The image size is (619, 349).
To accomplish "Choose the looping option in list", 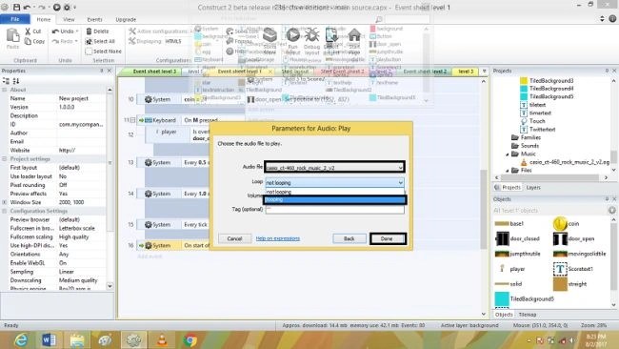I will pos(334,199).
